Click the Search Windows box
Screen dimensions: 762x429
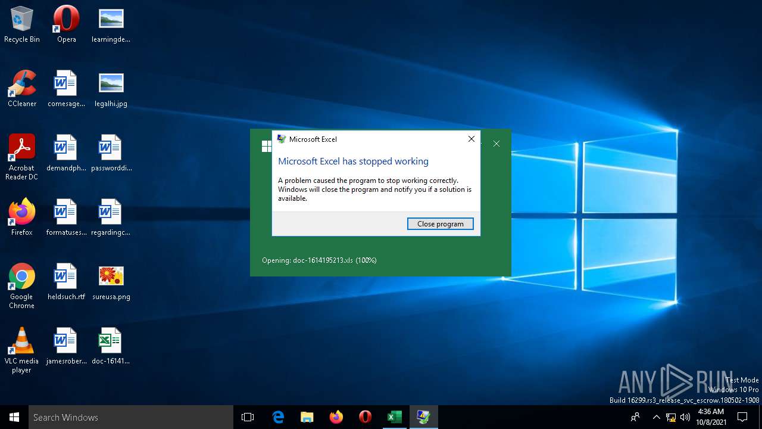[x=131, y=417]
